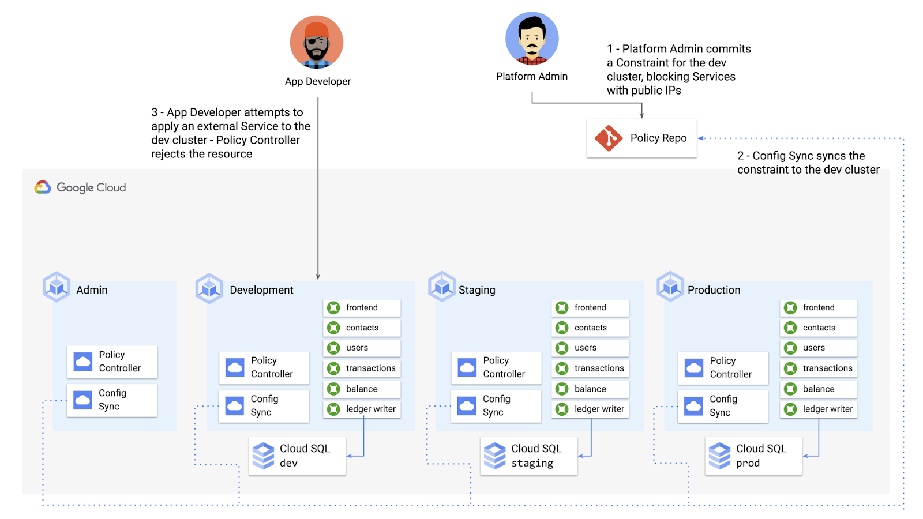Click Production Policy Controller cloud icon

tap(694, 367)
